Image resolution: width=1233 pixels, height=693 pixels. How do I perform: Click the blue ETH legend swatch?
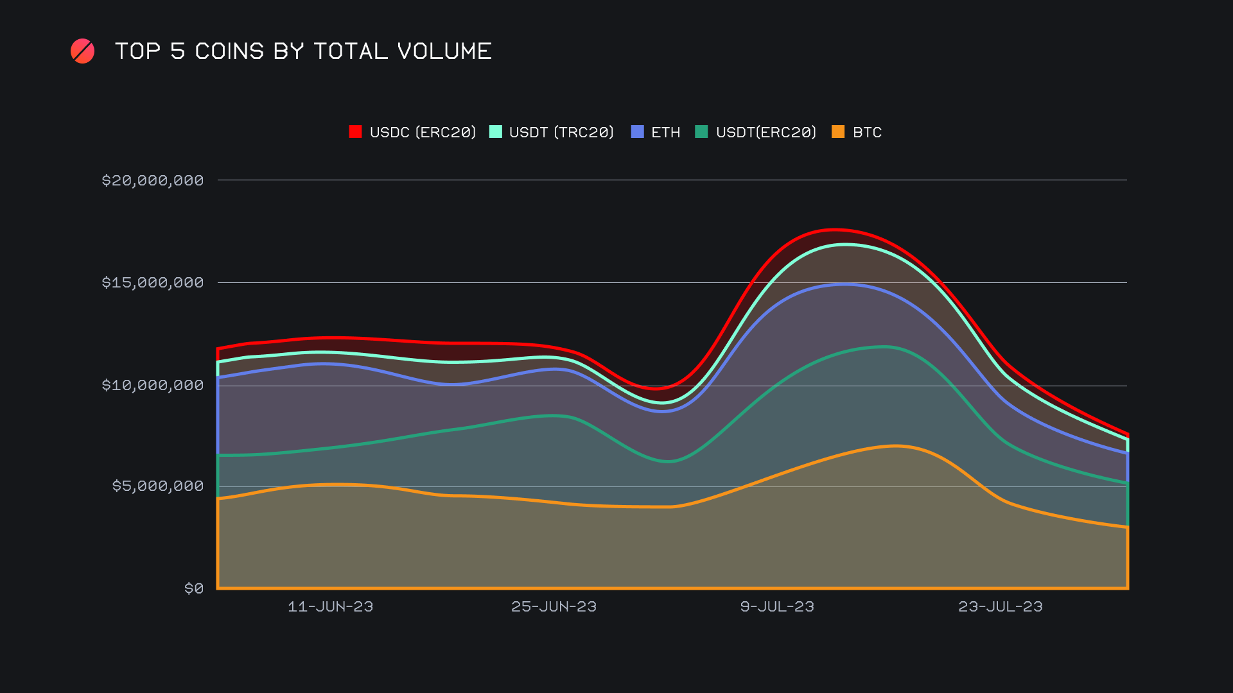637,132
